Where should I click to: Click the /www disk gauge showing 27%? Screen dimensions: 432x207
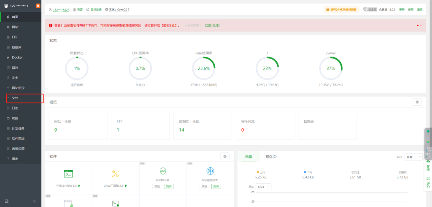331,68
